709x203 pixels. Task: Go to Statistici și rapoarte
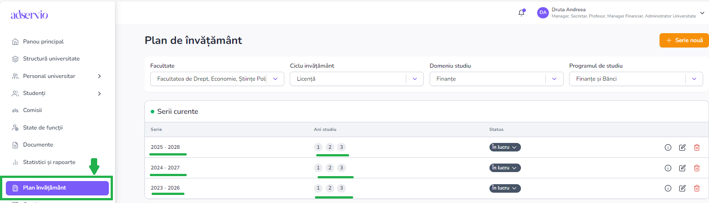pyautogui.click(x=49, y=162)
